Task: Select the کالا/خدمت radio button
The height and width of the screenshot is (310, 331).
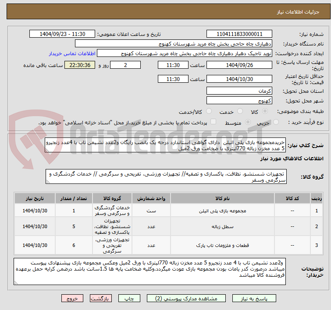Action: click(209, 111)
